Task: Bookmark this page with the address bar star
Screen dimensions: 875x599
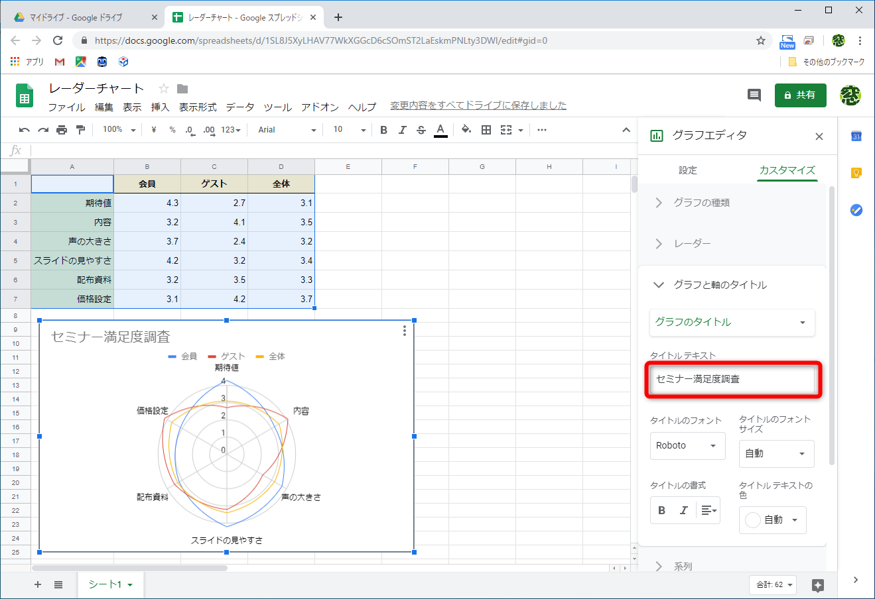Action: 761,40
